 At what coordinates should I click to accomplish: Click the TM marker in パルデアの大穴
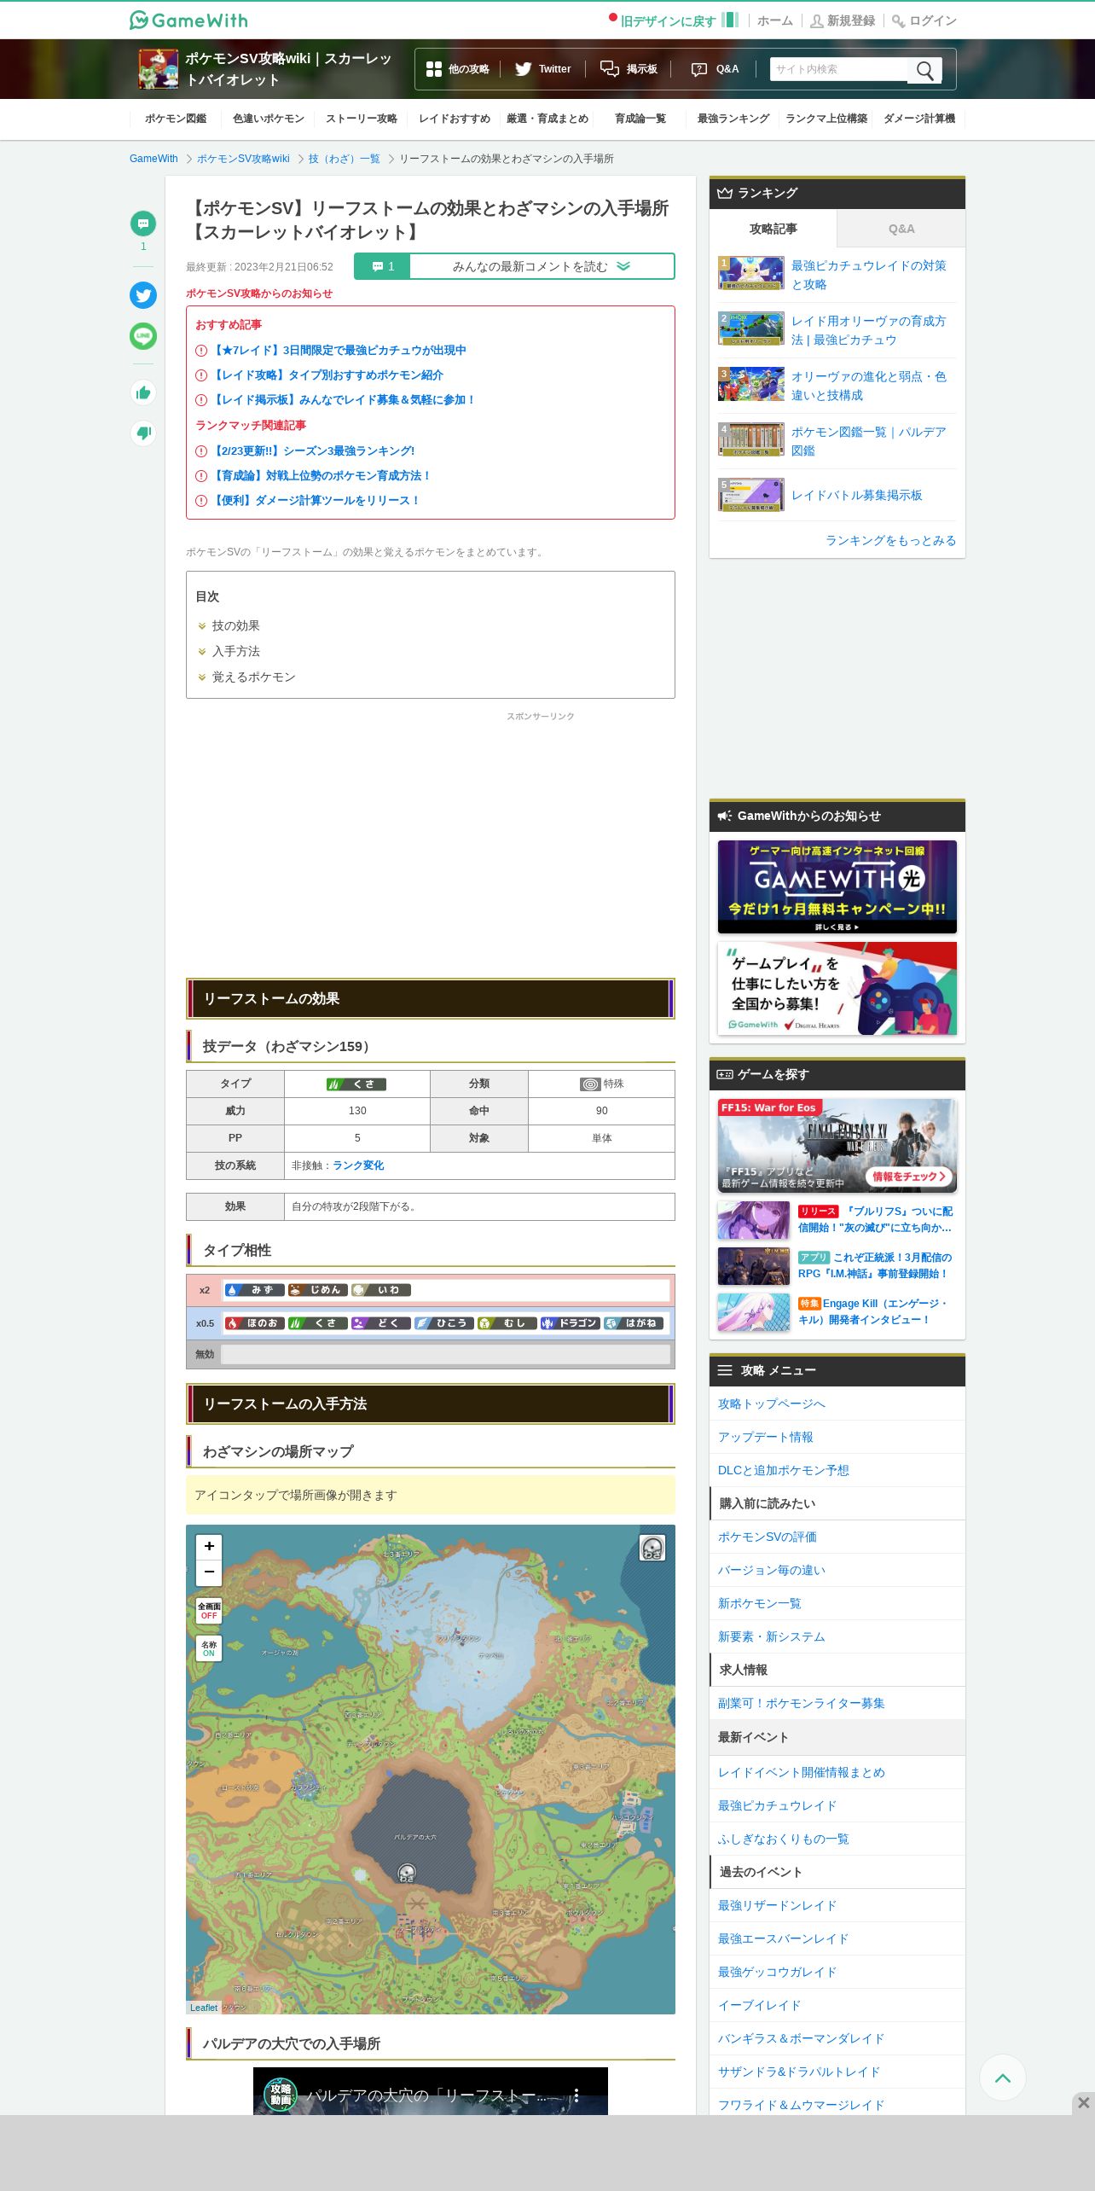(407, 1873)
